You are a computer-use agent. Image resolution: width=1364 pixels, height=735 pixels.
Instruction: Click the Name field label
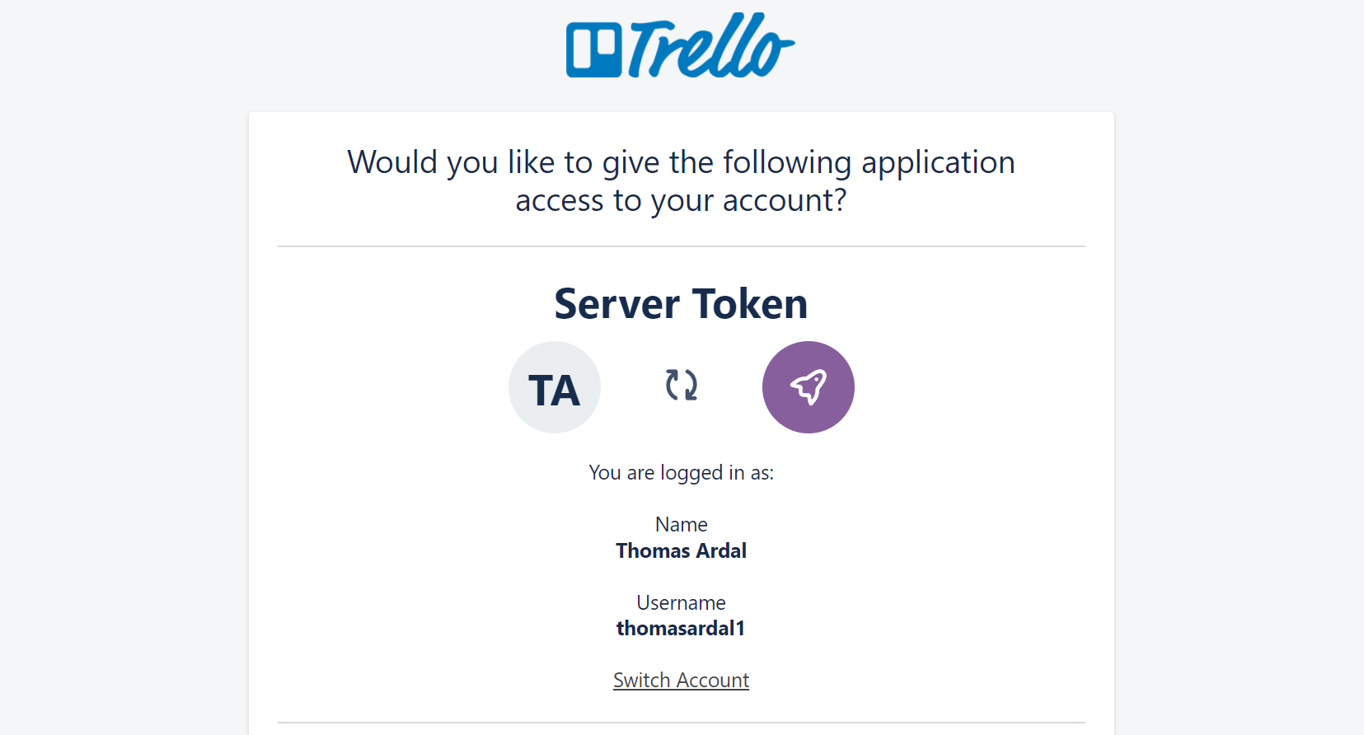[x=681, y=524]
